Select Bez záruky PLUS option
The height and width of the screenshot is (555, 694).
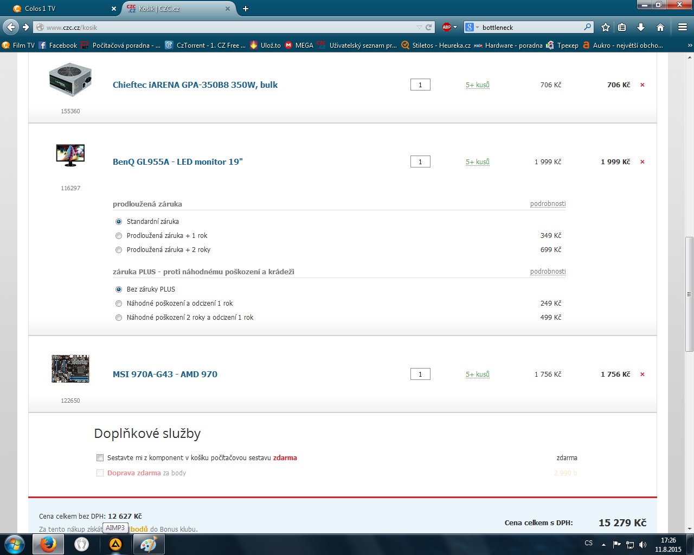(x=119, y=289)
